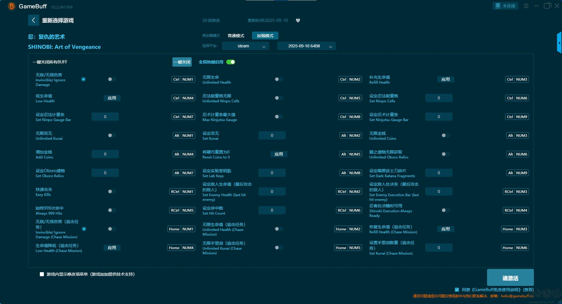Open the steam platform dropdown
This screenshot has width=562, height=304.
point(246,46)
